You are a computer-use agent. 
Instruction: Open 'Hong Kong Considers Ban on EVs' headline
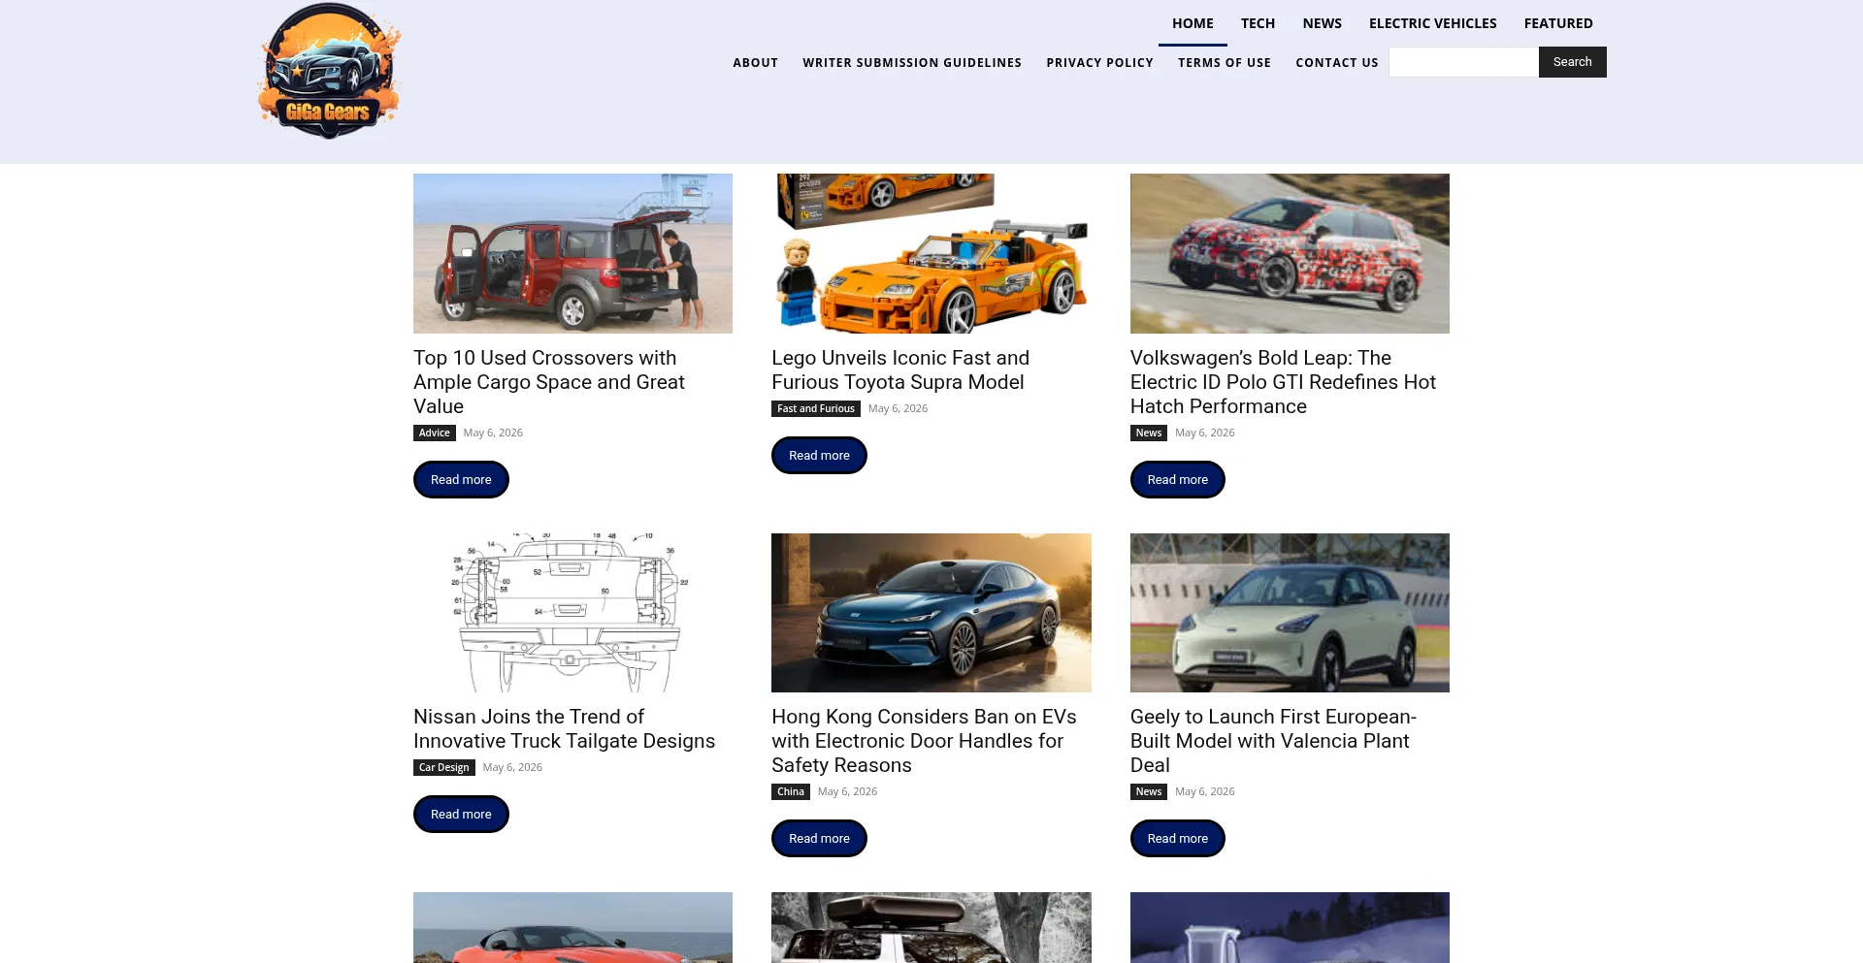tap(924, 741)
